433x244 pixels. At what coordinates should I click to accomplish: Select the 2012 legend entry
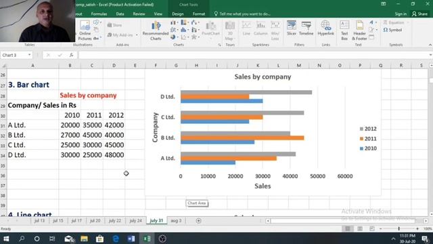pos(368,129)
